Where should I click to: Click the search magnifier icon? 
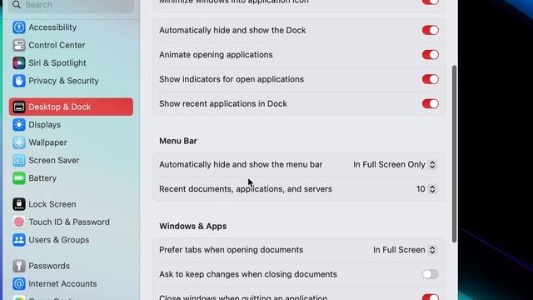pos(17,5)
